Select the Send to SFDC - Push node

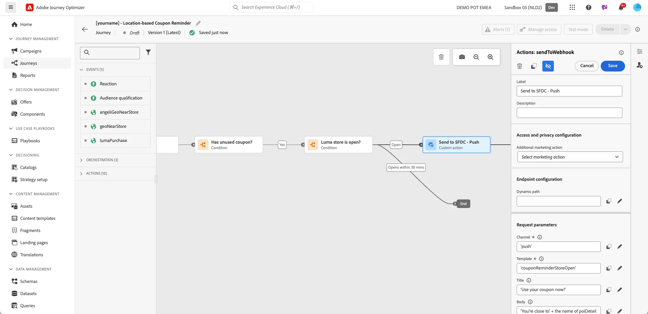[x=457, y=145]
